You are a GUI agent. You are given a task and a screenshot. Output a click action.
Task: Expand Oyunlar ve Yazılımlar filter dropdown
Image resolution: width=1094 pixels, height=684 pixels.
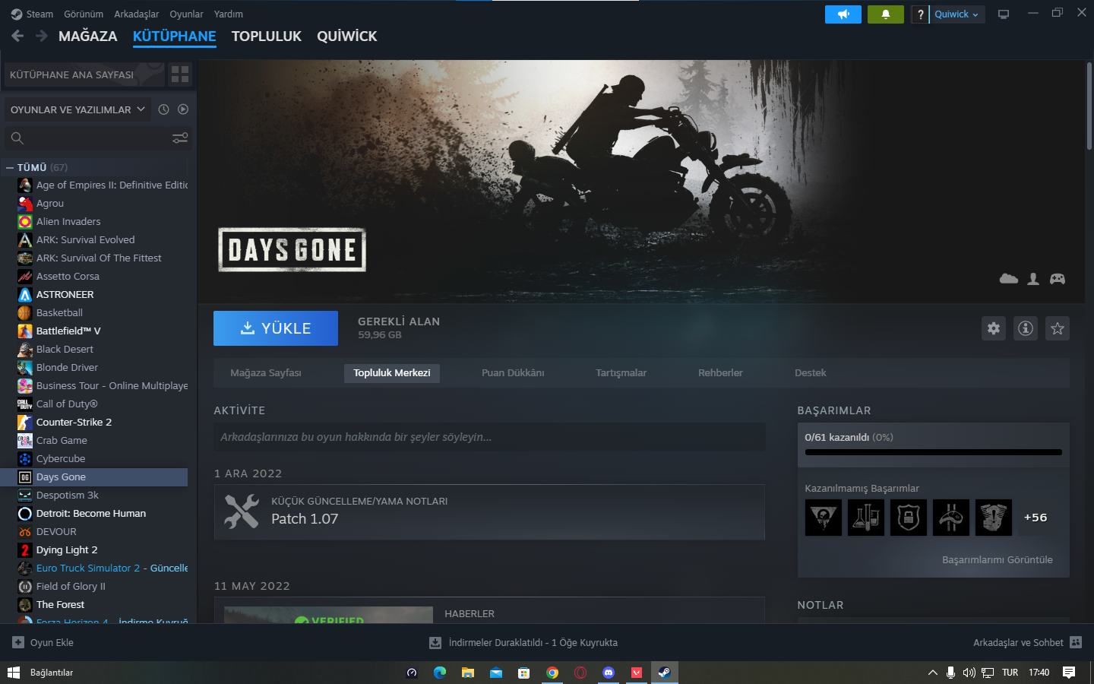pos(77,109)
